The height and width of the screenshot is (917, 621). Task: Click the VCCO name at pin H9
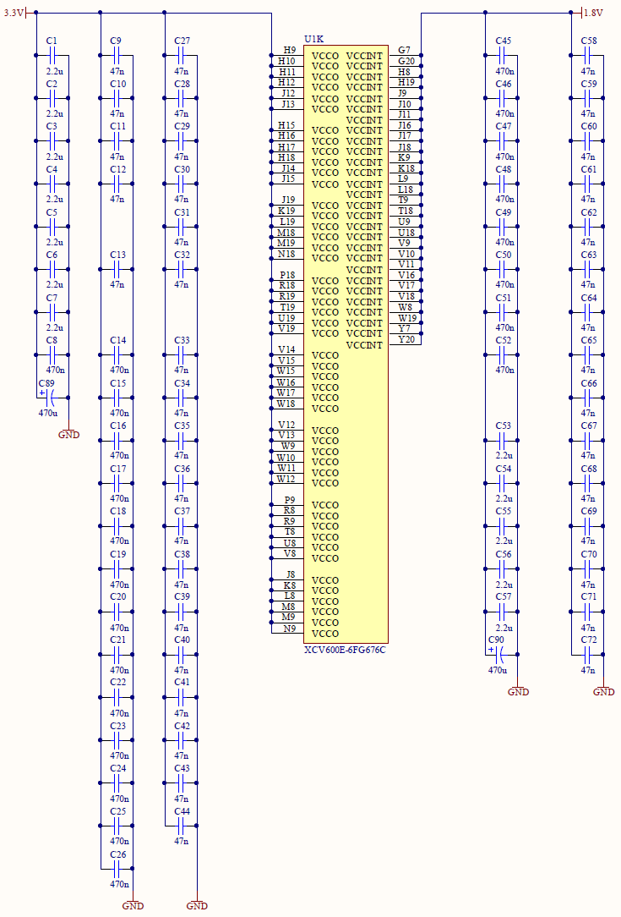tap(325, 56)
